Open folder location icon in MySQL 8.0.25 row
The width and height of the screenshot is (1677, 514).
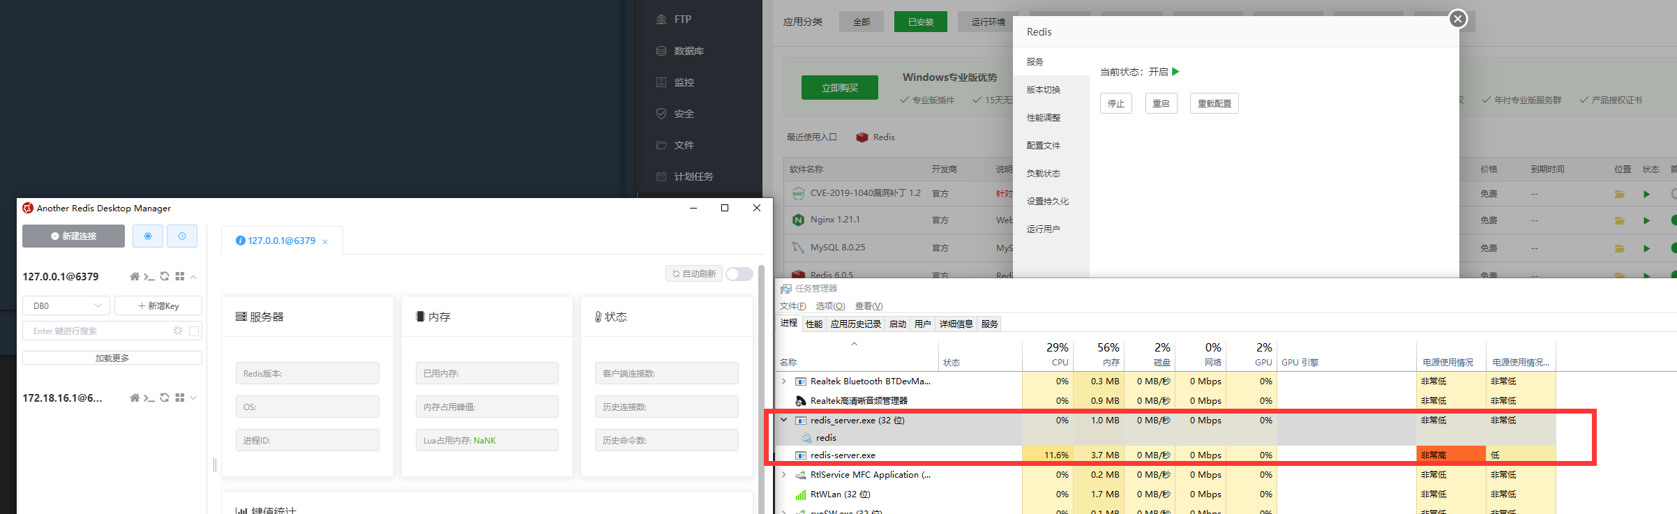click(1620, 249)
